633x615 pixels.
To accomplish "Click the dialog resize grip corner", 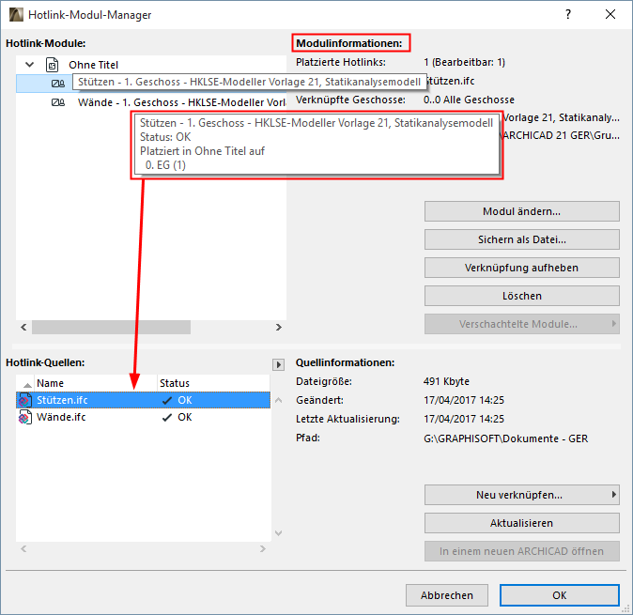I will point(627,609).
